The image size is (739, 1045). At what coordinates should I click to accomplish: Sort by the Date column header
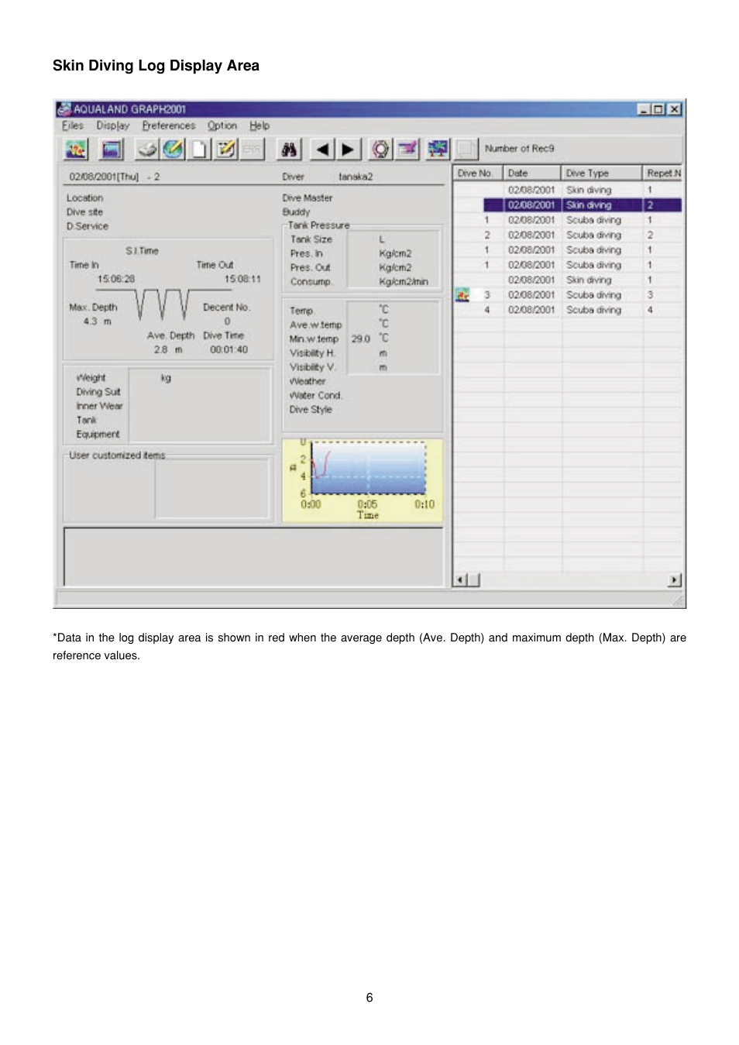532,174
